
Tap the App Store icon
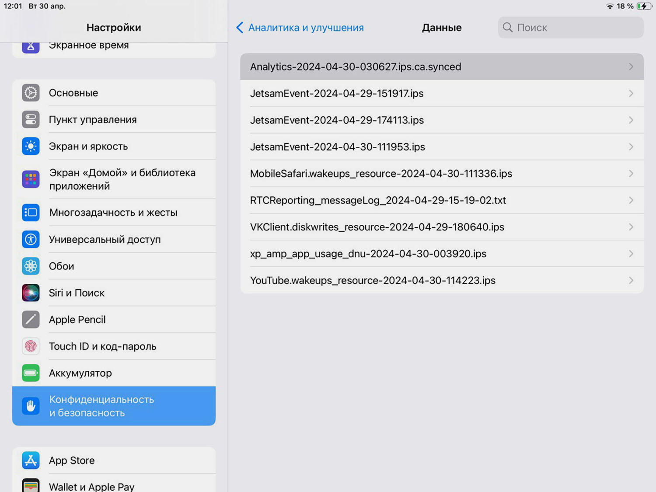coord(31,460)
